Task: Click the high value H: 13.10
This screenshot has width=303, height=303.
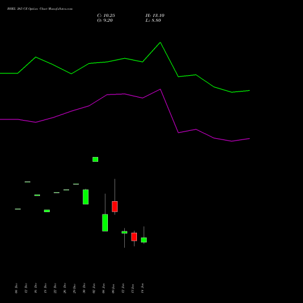Action: click(x=155, y=16)
